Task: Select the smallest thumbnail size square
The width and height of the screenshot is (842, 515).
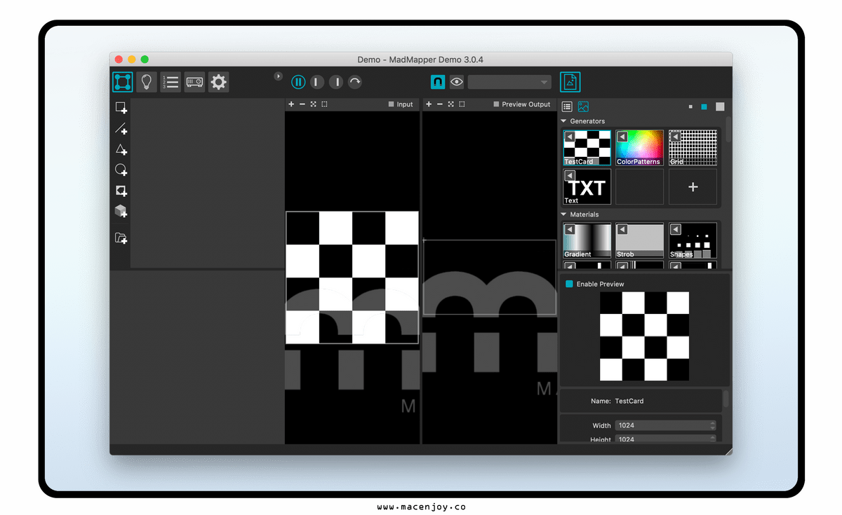Action: (690, 107)
